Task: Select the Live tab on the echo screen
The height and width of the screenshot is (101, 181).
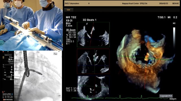Action: pos(68,10)
